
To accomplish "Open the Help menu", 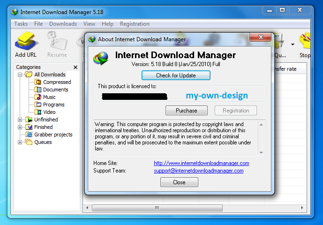I will [107, 24].
